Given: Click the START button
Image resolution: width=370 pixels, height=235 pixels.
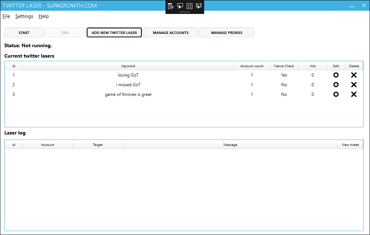Looking at the screenshot, I should [x=24, y=33].
